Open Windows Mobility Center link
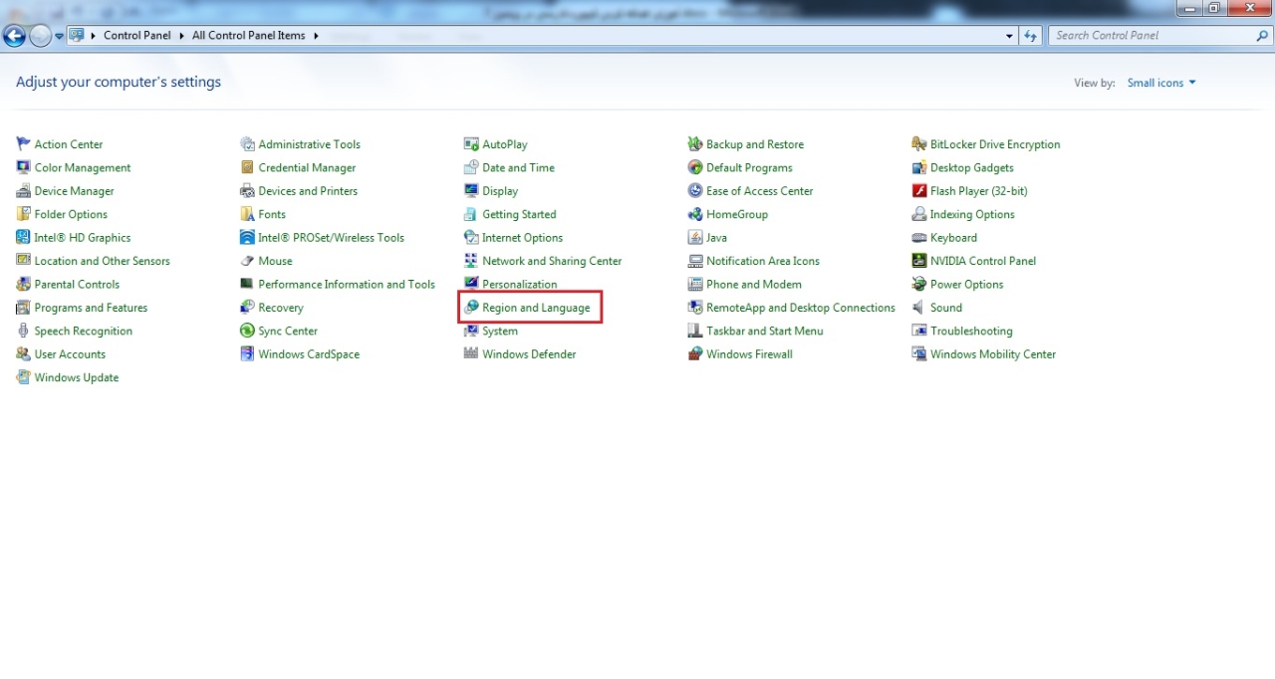 pyautogui.click(x=993, y=354)
